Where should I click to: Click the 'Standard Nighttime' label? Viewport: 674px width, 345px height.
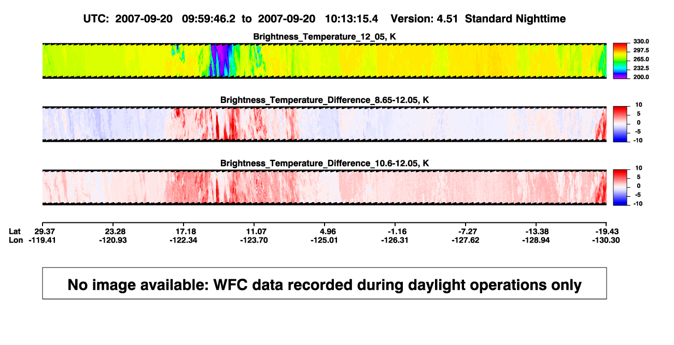pos(515,19)
